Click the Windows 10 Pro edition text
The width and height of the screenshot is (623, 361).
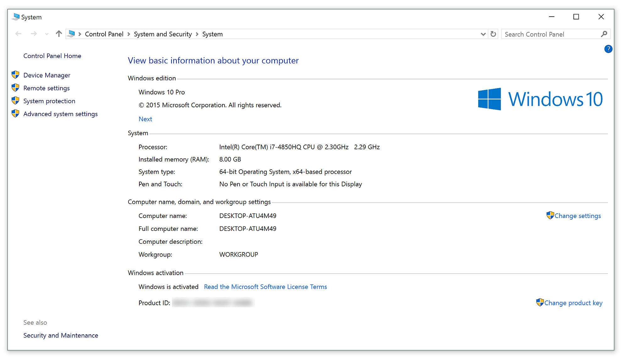tap(162, 92)
